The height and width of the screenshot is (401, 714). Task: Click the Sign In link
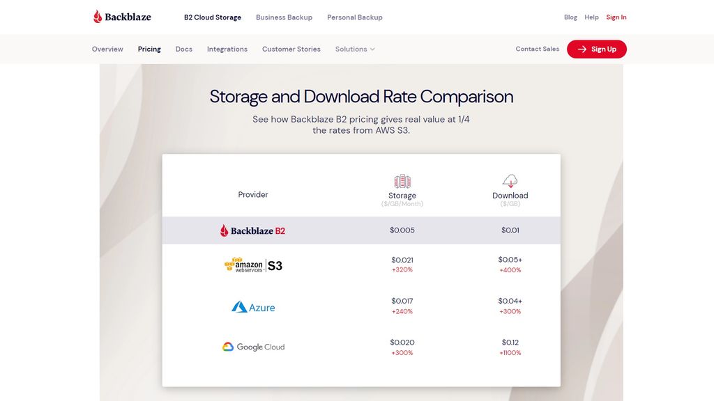tap(616, 17)
